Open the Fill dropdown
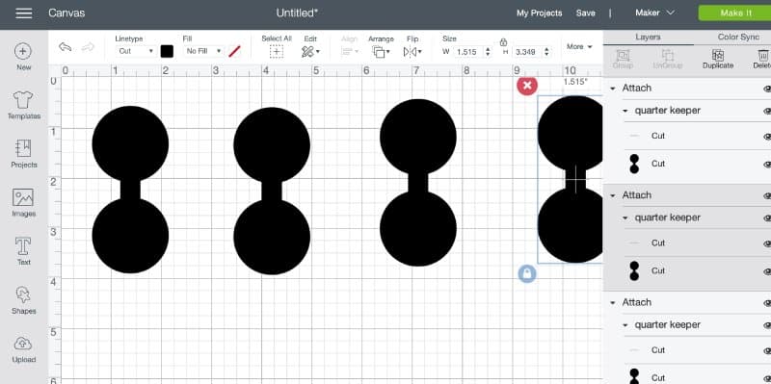Viewport: 771px width, 384px height. coord(203,51)
